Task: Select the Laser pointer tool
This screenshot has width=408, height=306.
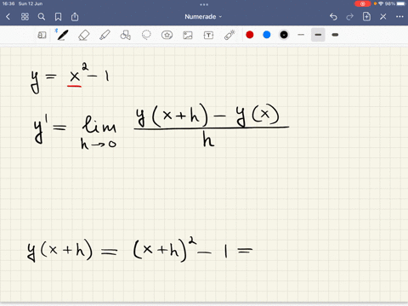Action: point(229,35)
